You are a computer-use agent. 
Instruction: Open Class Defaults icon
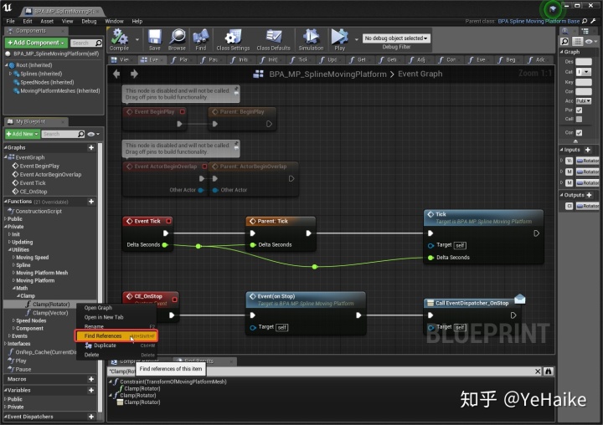tap(274, 37)
